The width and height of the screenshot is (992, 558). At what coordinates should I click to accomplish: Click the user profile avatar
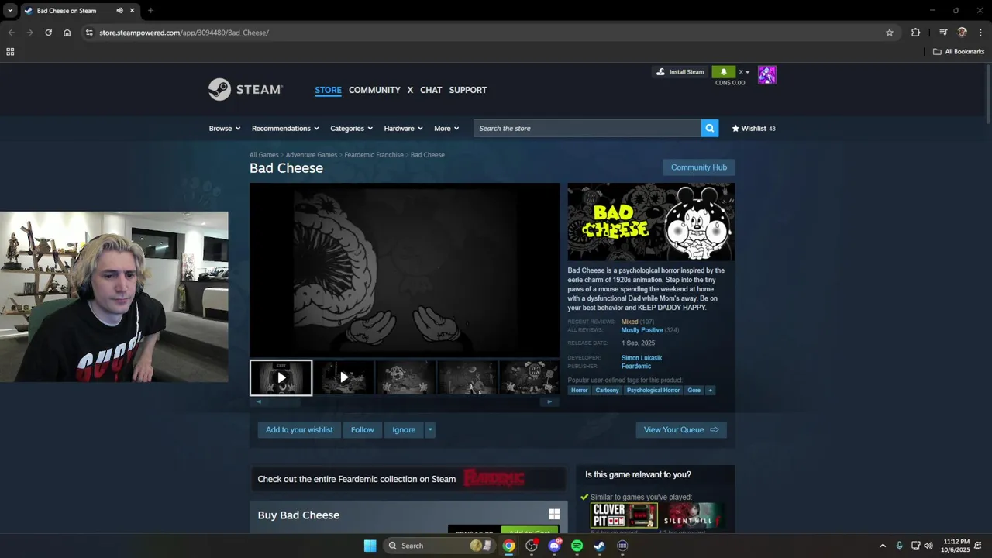(x=767, y=75)
